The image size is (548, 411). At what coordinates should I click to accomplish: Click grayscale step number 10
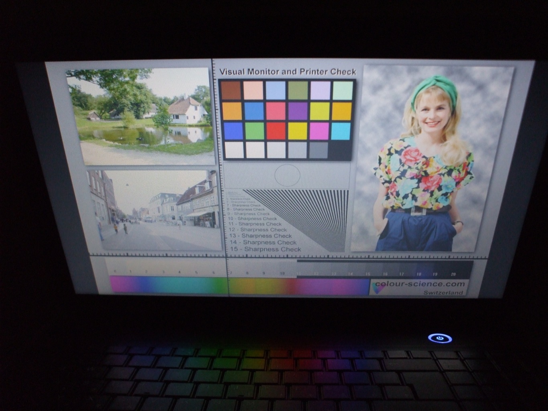[282, 273]
